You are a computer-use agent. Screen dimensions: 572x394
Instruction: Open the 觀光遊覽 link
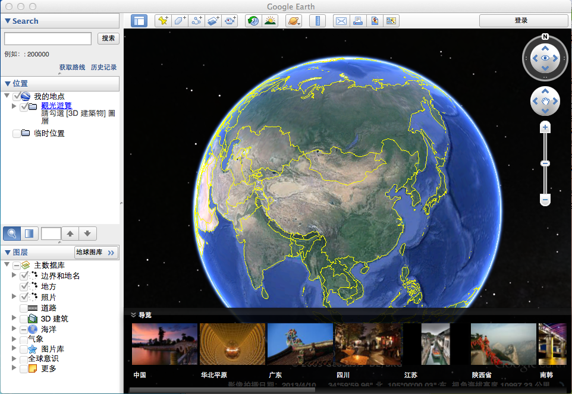(x=56, y=105)
